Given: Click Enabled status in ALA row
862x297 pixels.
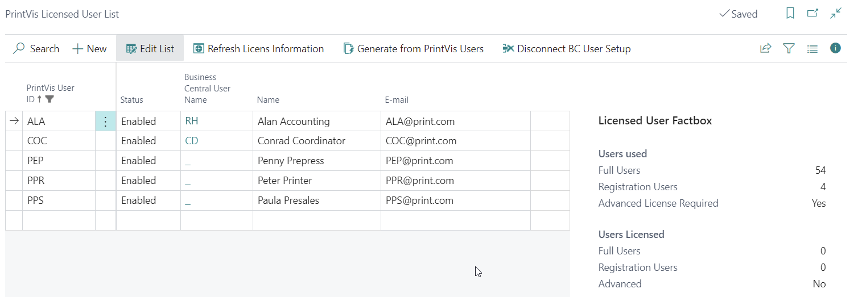Looking at the screenshot, I should 149,121.
